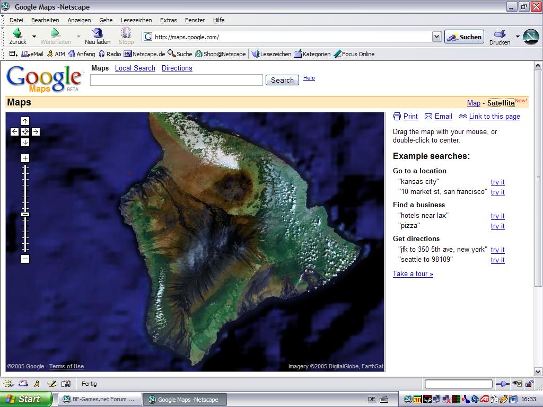Zoom out with the minus button

click(x=25, y=259)
